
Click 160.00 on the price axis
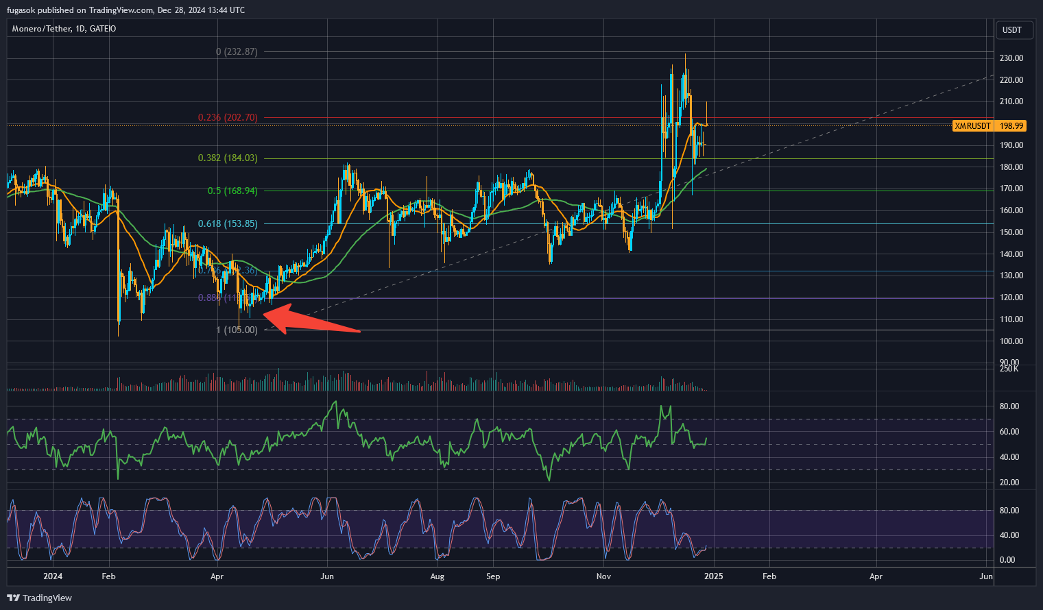click(x=1011, y=210)
